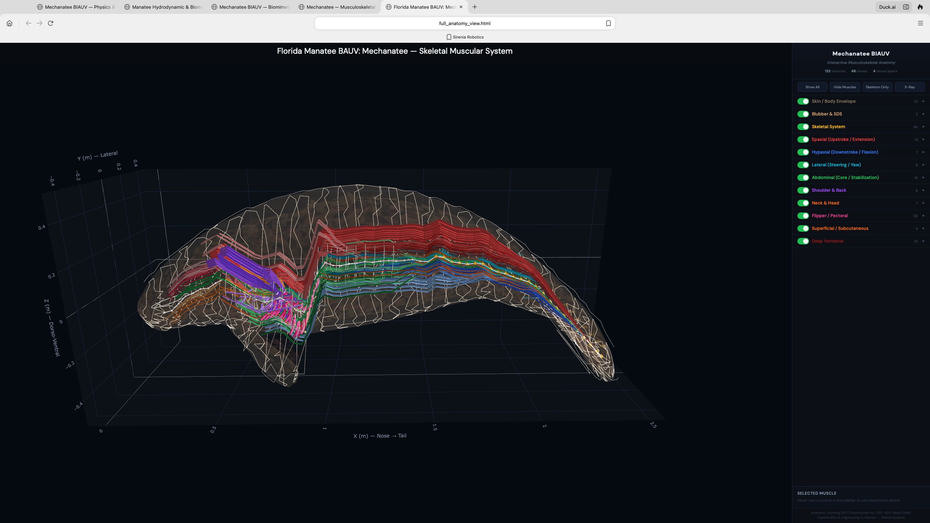The height and width of the screenshot is (523, 930).
Task: Expand Epaxial group arrow
Action: click(x=923, y=139)
